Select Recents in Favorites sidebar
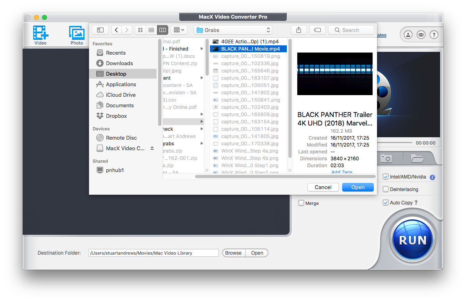The width and height of the screenshot is (466, 302). pyautogui.click(x=123, y=53)
